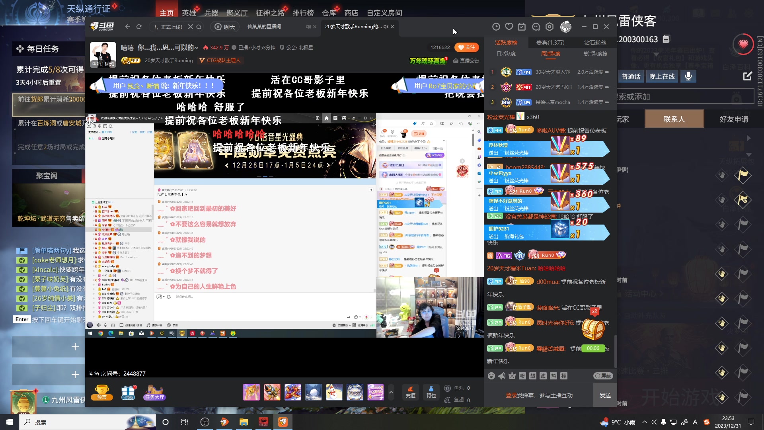Select the snow globe gift icon
This screenshot has height=430, width=764.
point(355,392)
